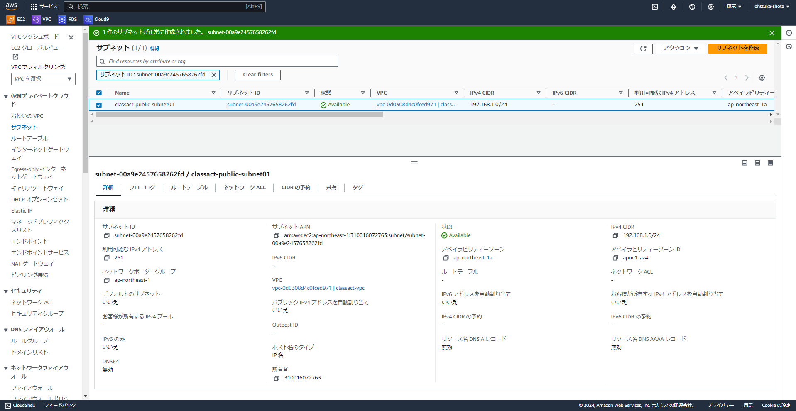The width and height of the screenshot is (796, 411).
Task: Collapse the 仮想プライベートクラウド section
Action: [x=6, y=97]
